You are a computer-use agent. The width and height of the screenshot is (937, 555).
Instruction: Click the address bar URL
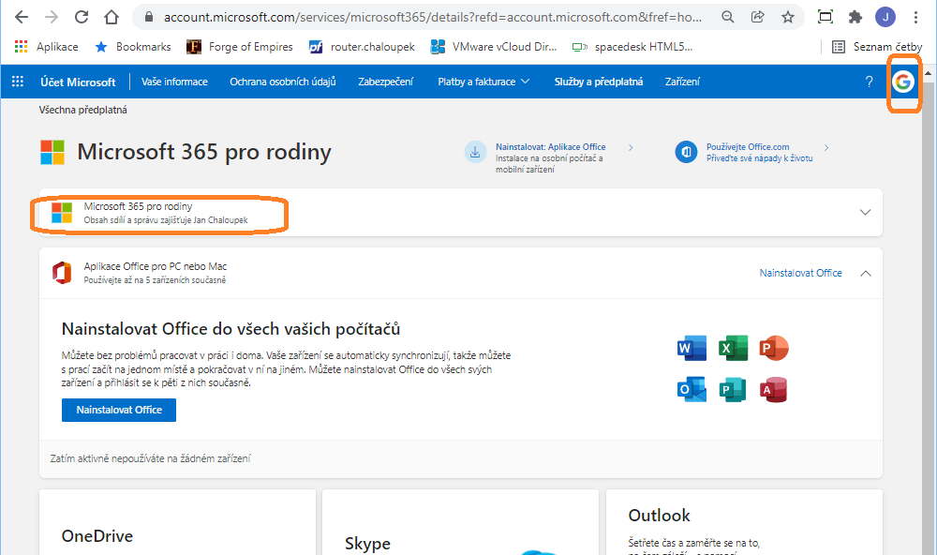[433, 17]
